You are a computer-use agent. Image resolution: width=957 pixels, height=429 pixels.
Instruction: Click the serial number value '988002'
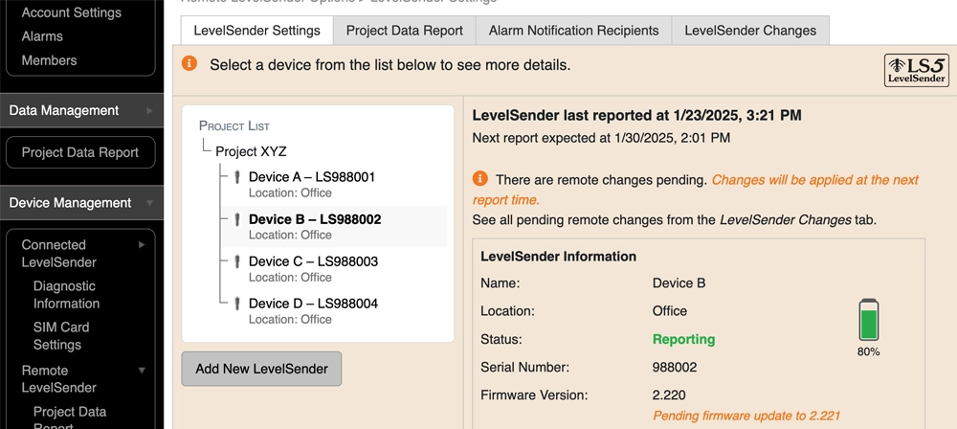675,368
